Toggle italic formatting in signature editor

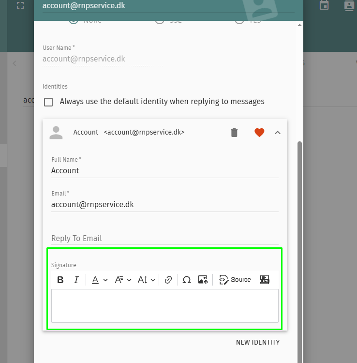tap(76, 280)
